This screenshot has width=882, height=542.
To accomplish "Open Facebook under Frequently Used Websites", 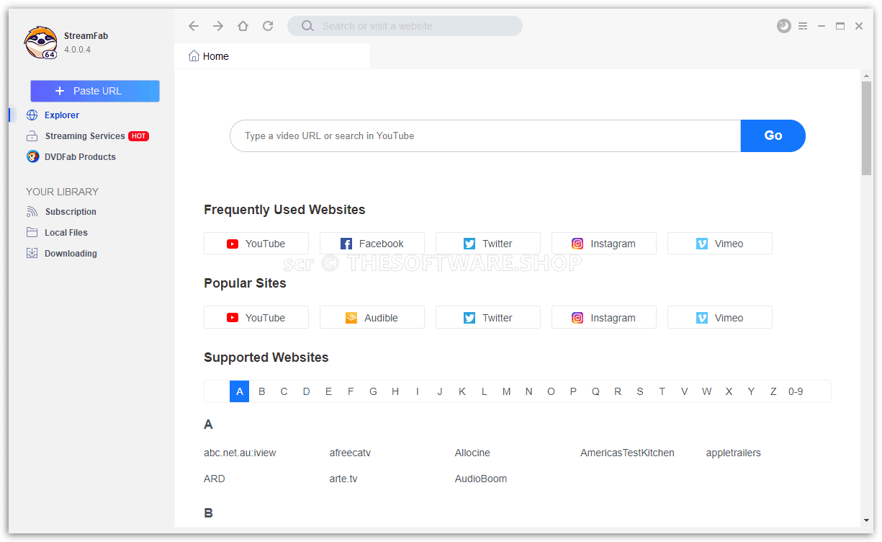I will pyautogui.click(x=372, y=244).
